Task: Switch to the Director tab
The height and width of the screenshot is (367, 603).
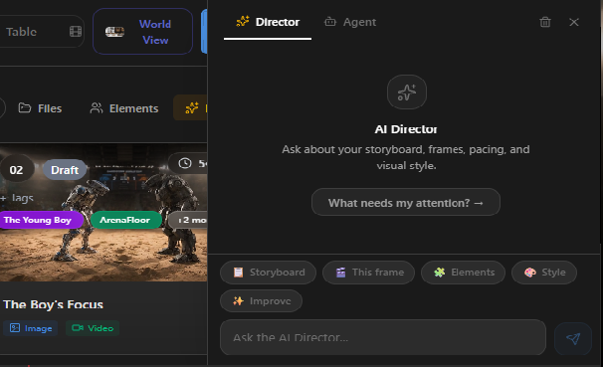Action: tap(268, 22)
